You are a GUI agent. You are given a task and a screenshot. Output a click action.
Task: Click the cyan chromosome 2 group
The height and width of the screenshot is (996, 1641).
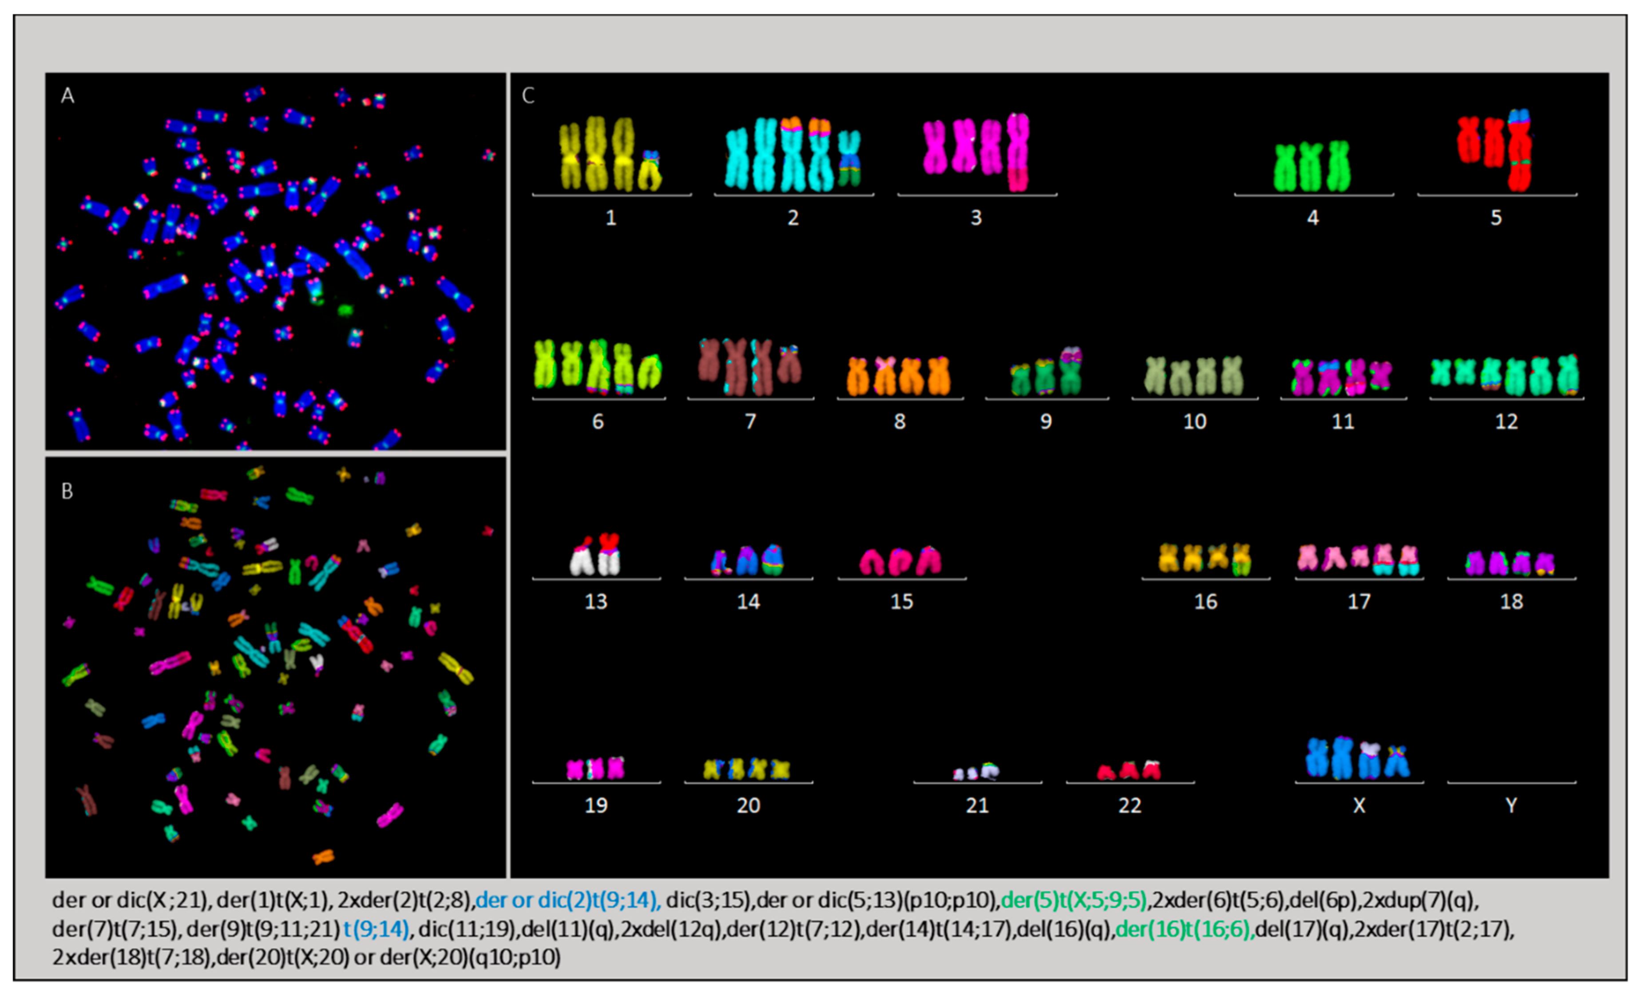click(793, 155)
